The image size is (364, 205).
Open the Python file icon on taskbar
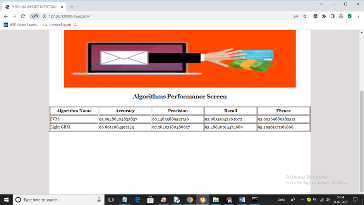tap(177, 200)
